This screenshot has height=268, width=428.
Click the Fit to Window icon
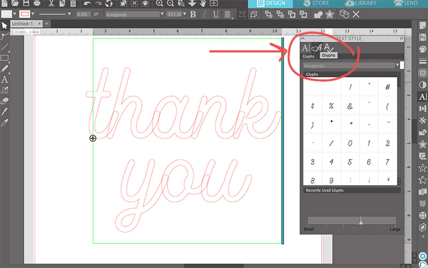coord(213,3)
